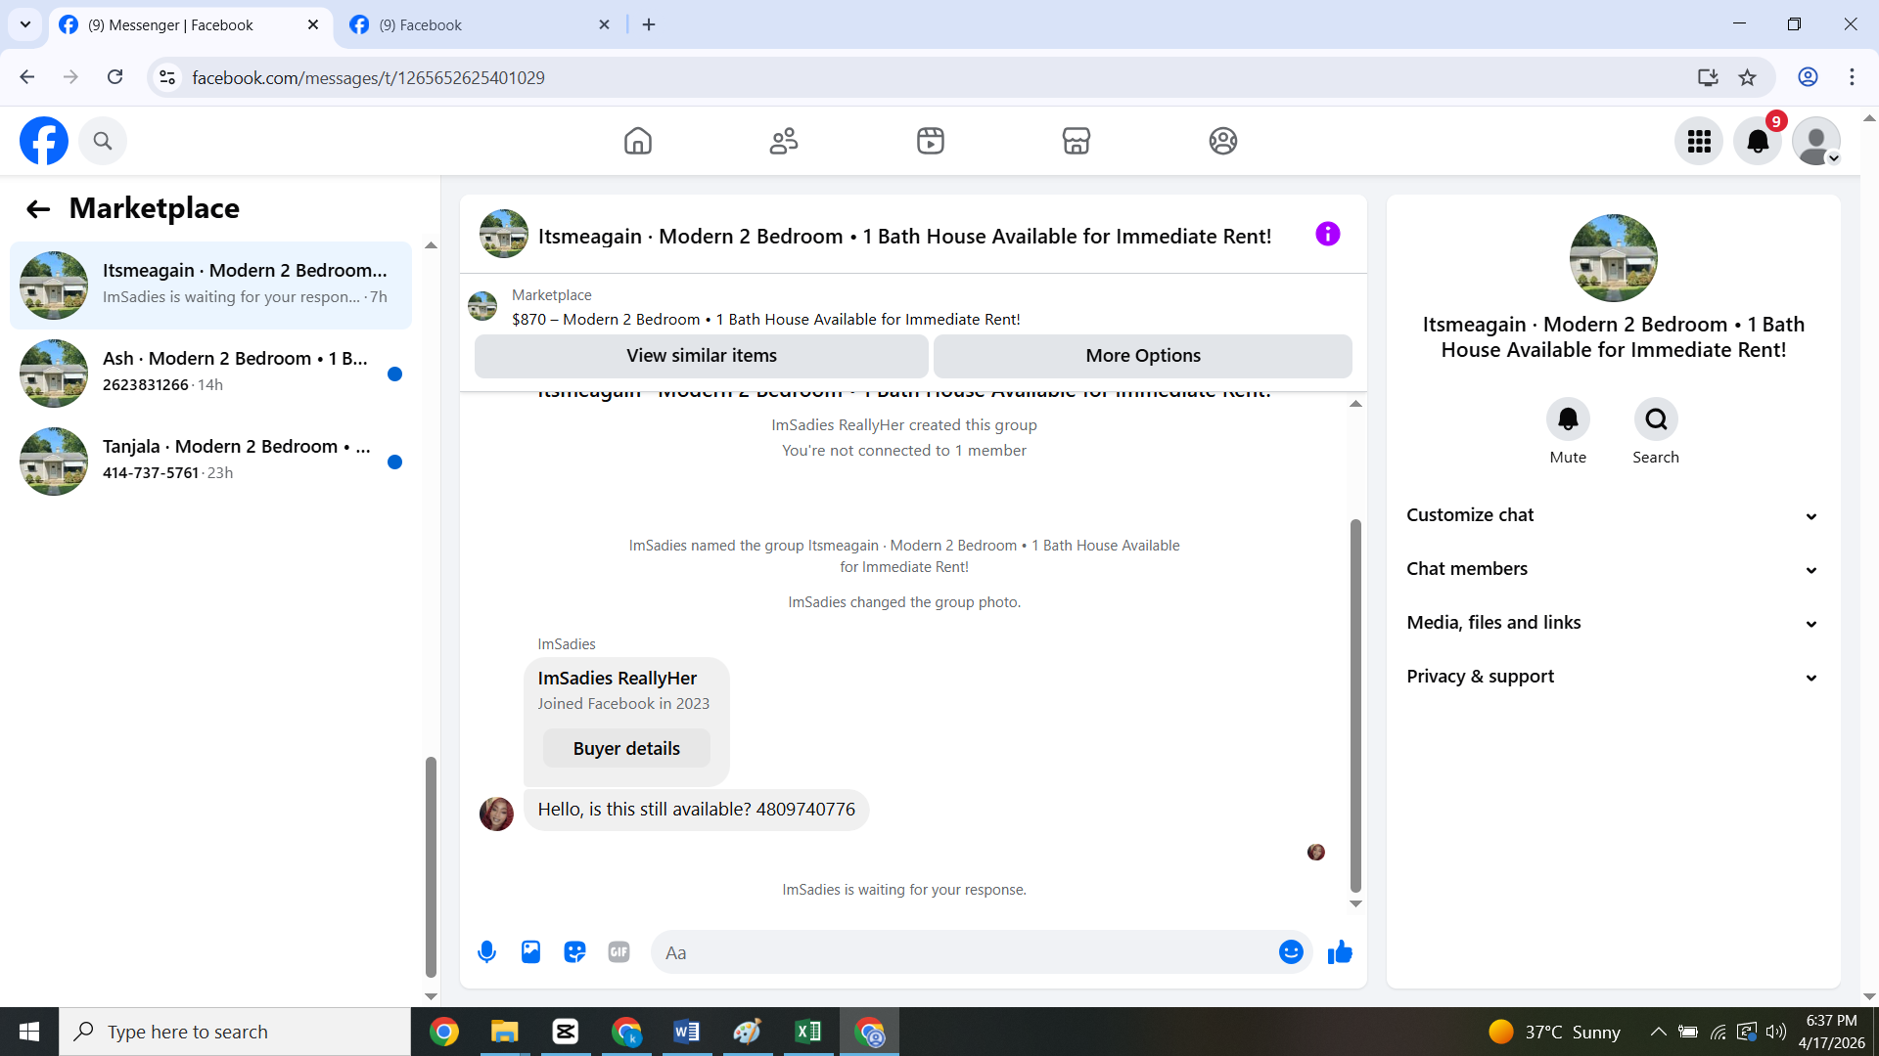This screenshot has width=1879, height=1056.
Task: Send a thumbs up like
Action: [x=1340, y=951]
